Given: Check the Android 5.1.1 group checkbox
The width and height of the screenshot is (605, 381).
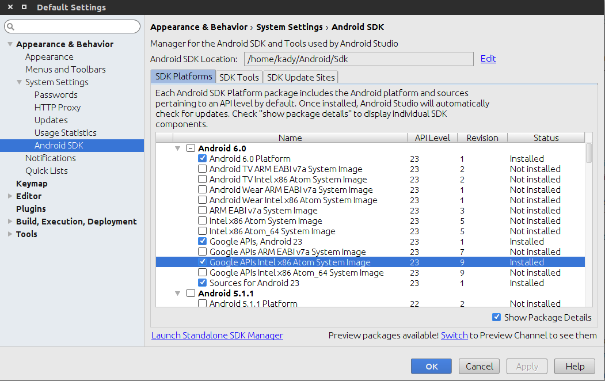Looking at the screenshot, I should [191, 293].
